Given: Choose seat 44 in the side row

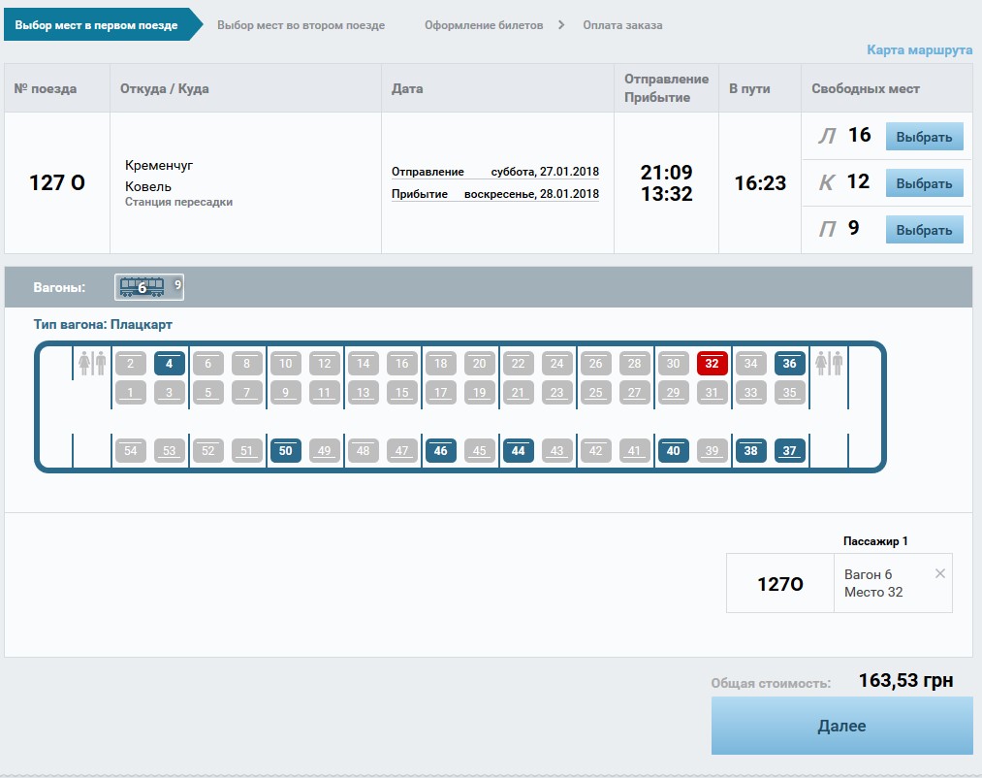Looking at the screenshot, I should (518, 451).
